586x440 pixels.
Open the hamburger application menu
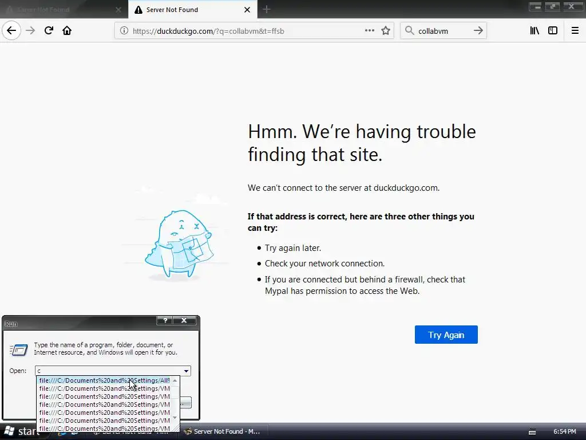(x=575, y=31)
